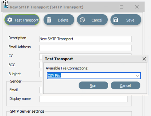Maximize the New SMTP Transport window
Viewport: 151px width, 116px height.
click(x=121, y=7)
